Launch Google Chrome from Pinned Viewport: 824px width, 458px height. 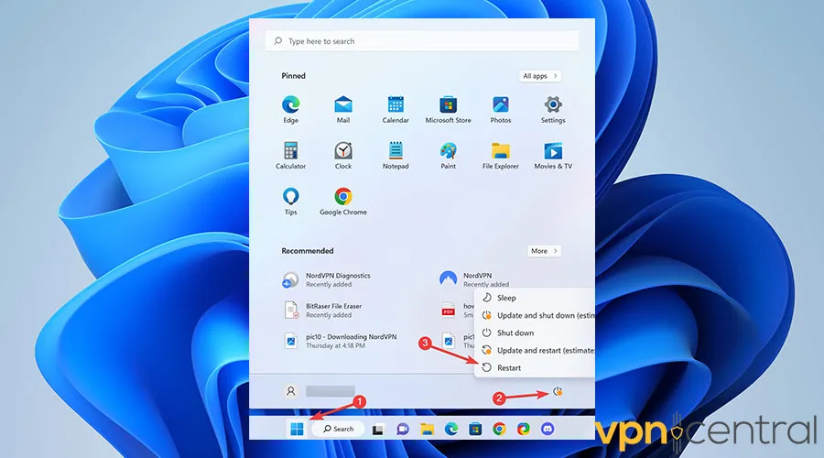[x=343, y=202]
